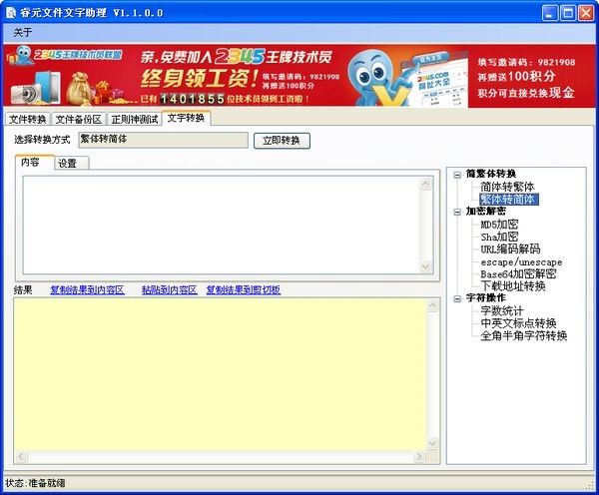Select Base64加密解密 in the tree
Viewport: 599px width, 495px height.
pos(518,273)
